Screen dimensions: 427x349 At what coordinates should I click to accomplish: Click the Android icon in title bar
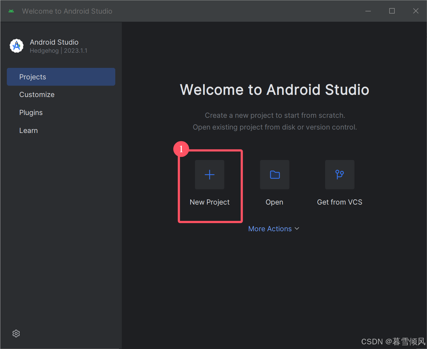click(x=11, y=11)
